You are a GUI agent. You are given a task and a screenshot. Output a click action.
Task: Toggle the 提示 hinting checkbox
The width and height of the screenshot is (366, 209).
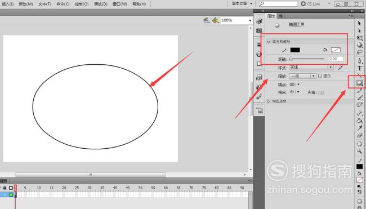click(x=320, y=75)
